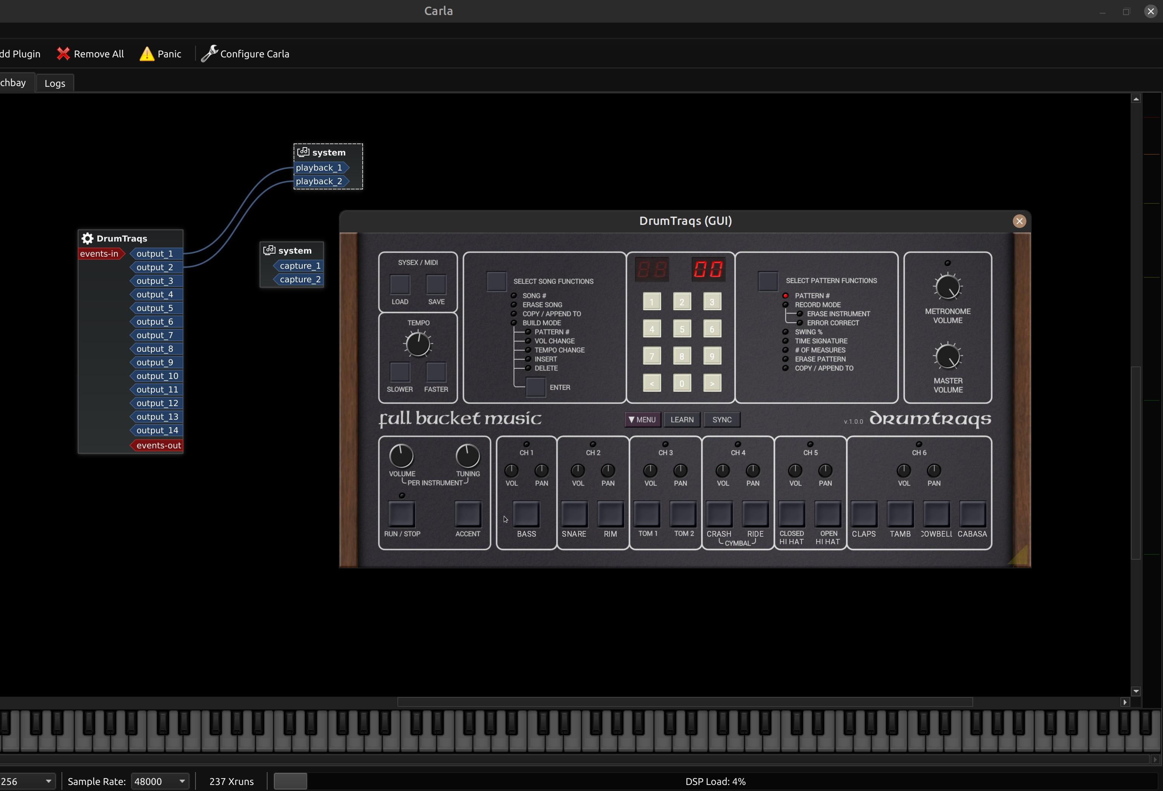Screen dimensions: 1163x791
Task: Click the Select Pattern Functions button
Action: [768, 281]
